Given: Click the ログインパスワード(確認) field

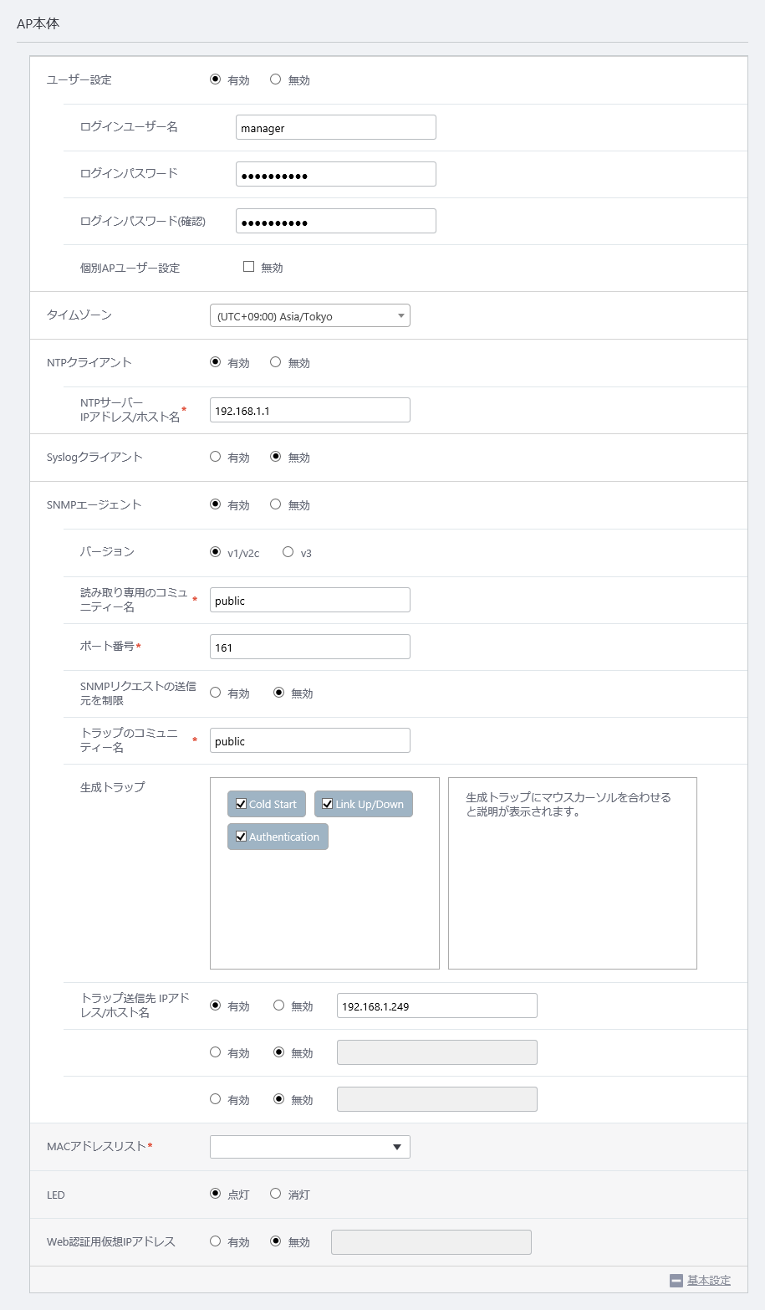Looking at the screenshot, I should point(336,221).
